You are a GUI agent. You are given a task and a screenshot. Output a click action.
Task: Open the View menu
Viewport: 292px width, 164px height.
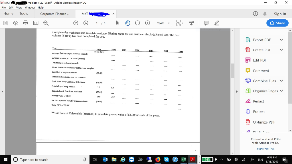click(19, 8)
